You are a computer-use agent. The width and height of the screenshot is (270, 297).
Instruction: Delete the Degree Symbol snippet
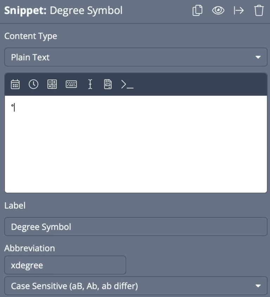coord(259,11)
